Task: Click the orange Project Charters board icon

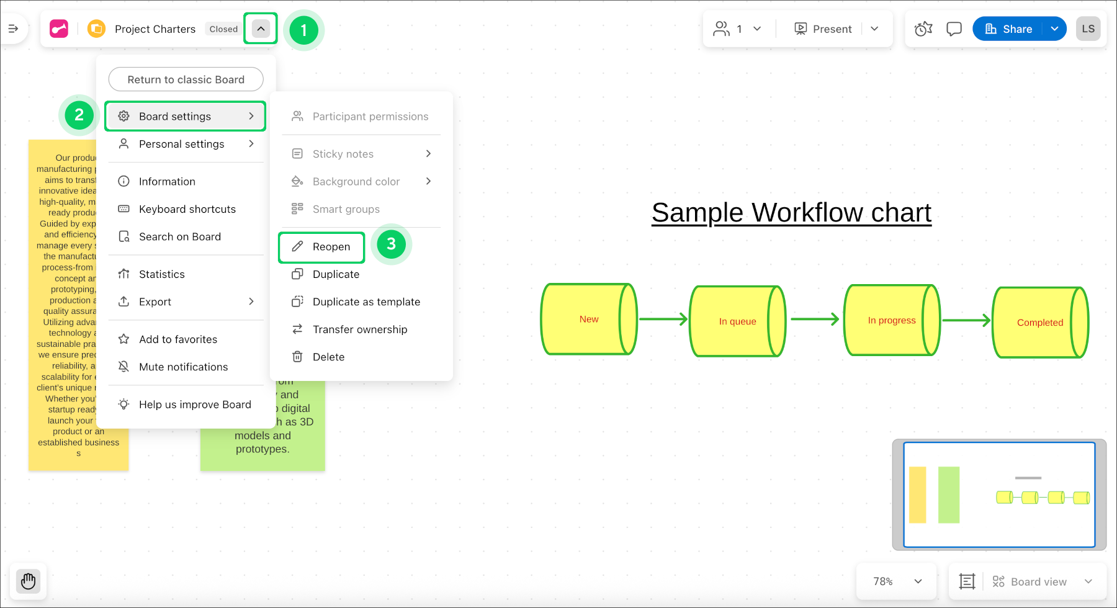Action: coord(96,29)
